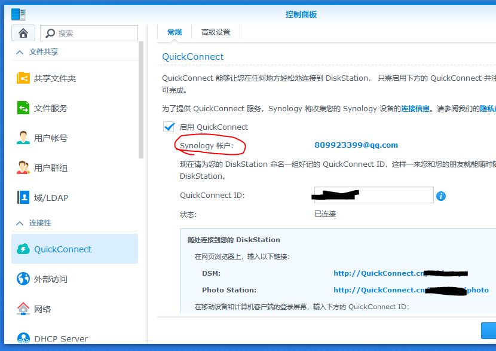Select 共享文件夹 in sidebar

click(55, 78)
